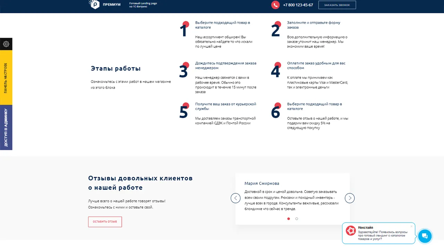This screenshot has width=444, height=249.
Task: Click 'Получите ваш заказ от курьерской службы'
Action: coord(225,106)
